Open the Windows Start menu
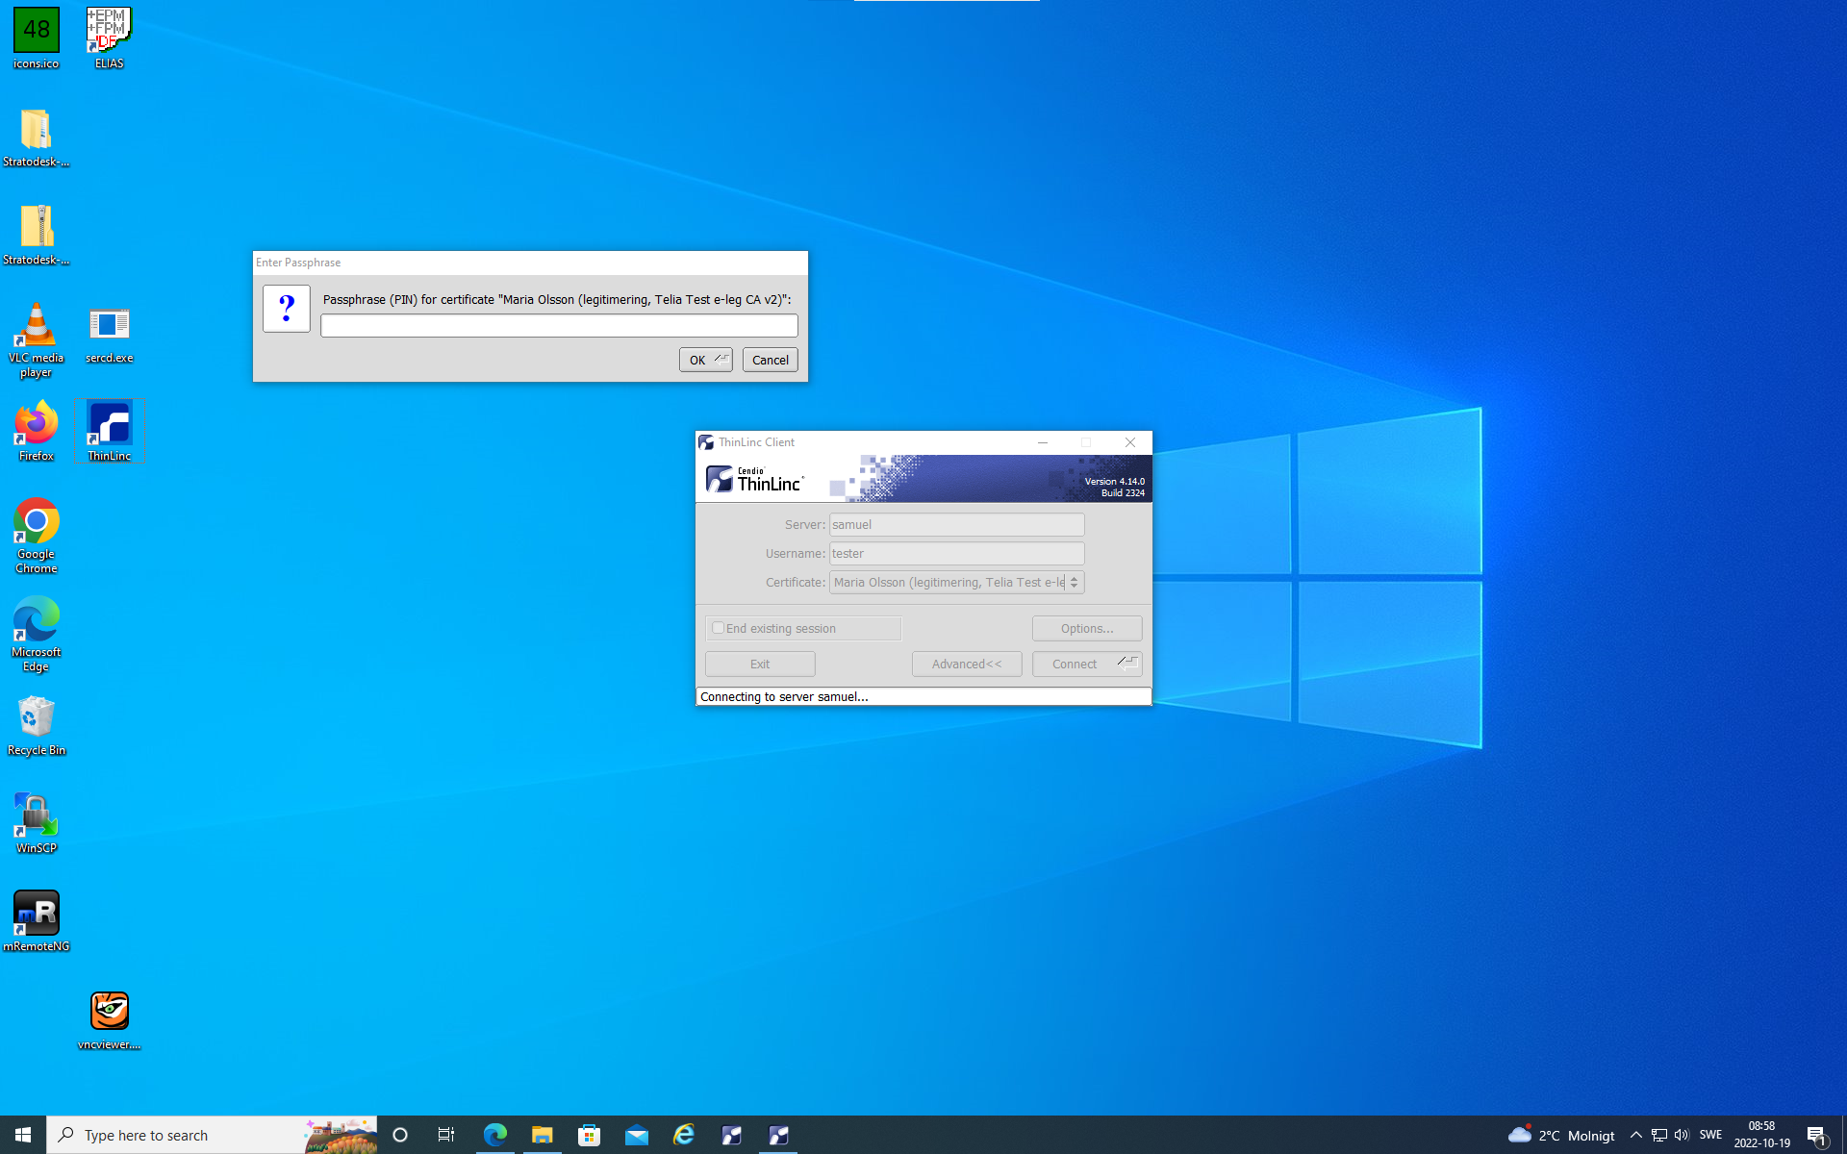 (x=23, y=1135)
